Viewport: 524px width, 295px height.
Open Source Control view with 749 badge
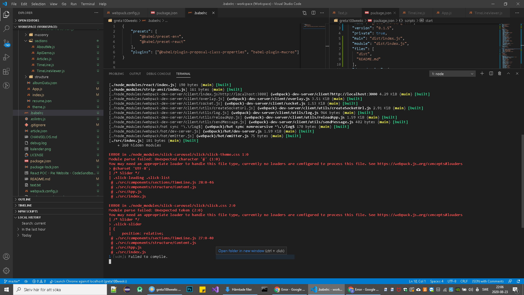point(6,43)
